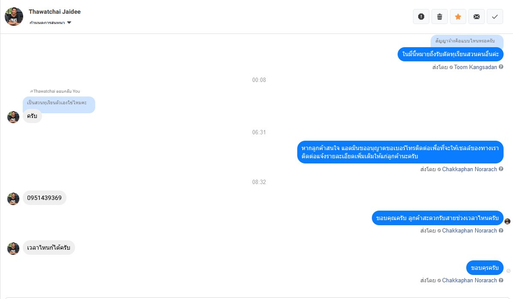Click the small seen-by avatar beside the time question
This screenshot has height=299, width=513.
tap(507, 221)
